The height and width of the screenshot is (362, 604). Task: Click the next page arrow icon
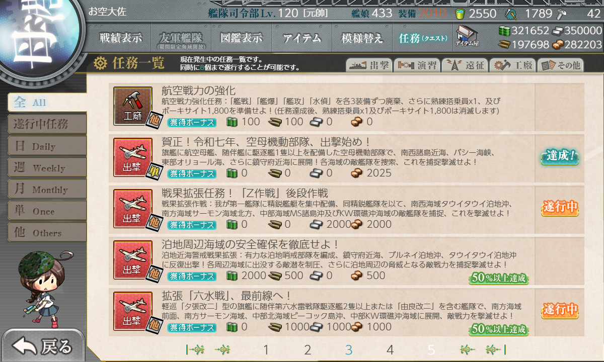(x=468, y=349)
